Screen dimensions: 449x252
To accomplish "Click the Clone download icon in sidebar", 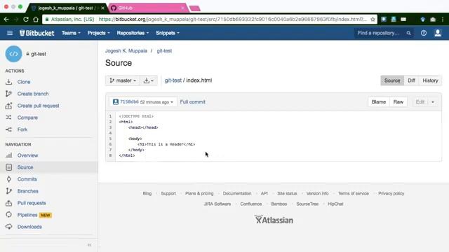I will pyautogui.click(x=9, y=82).
